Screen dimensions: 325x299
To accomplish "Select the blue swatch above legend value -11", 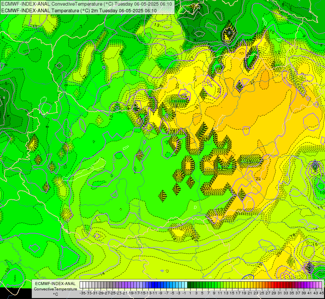I will (x=153, y=285).
